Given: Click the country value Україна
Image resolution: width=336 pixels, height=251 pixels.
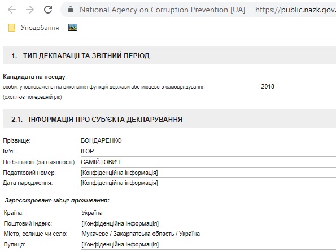Looking at the screenshot, I should (x=92, y=213).
